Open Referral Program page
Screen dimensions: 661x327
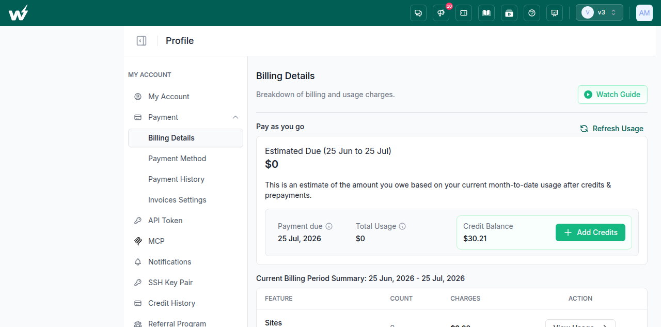tap(185, 323)
